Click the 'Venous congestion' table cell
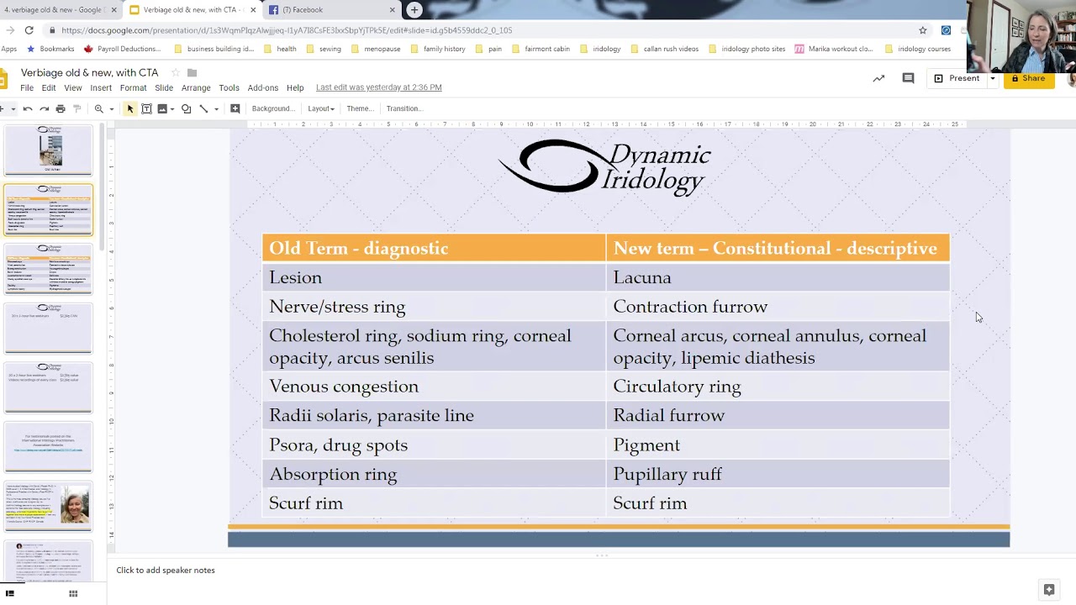The width and height of the screenshot is (1076, 605). (x=434, y=387)
